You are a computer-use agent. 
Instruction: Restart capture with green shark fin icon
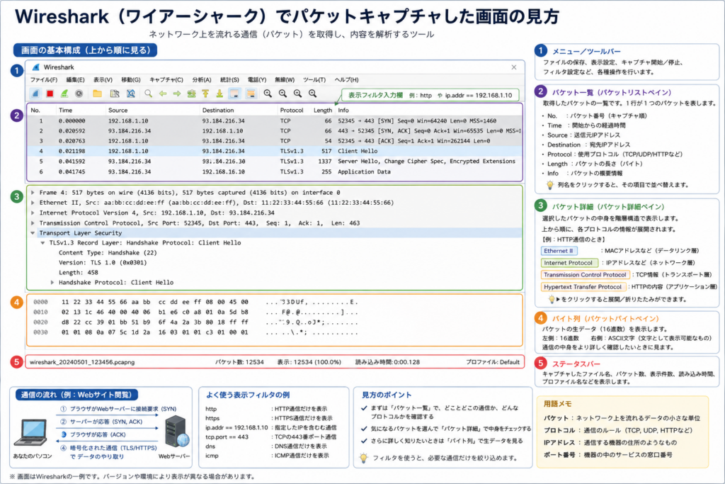point(64,94)
